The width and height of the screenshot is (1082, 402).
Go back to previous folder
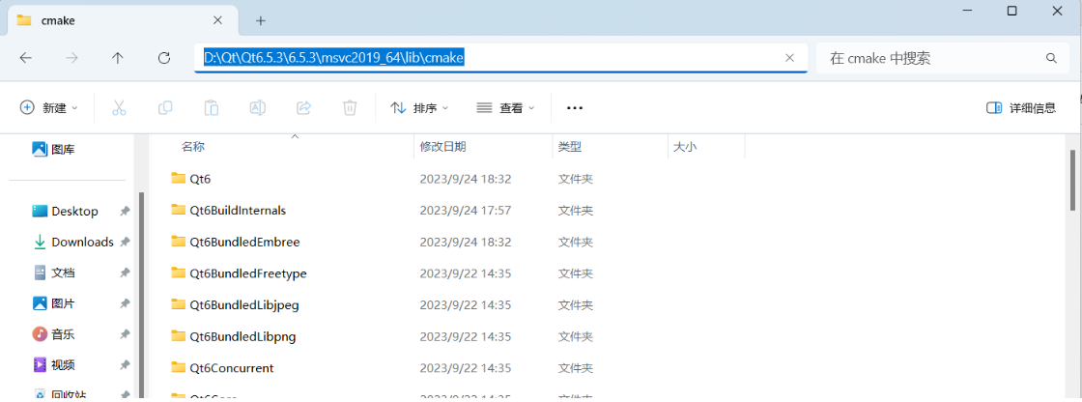point(25,58)
